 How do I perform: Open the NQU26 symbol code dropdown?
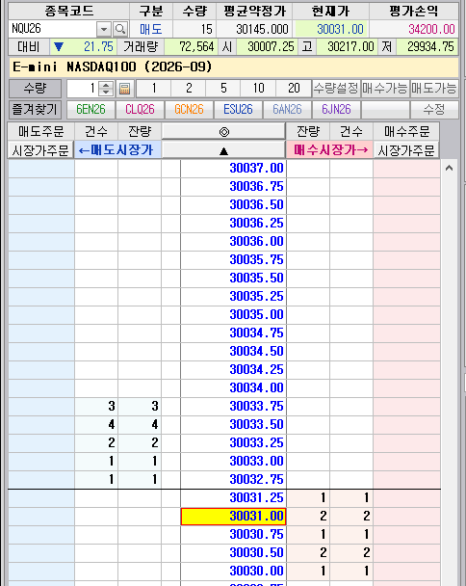point(103,29)
